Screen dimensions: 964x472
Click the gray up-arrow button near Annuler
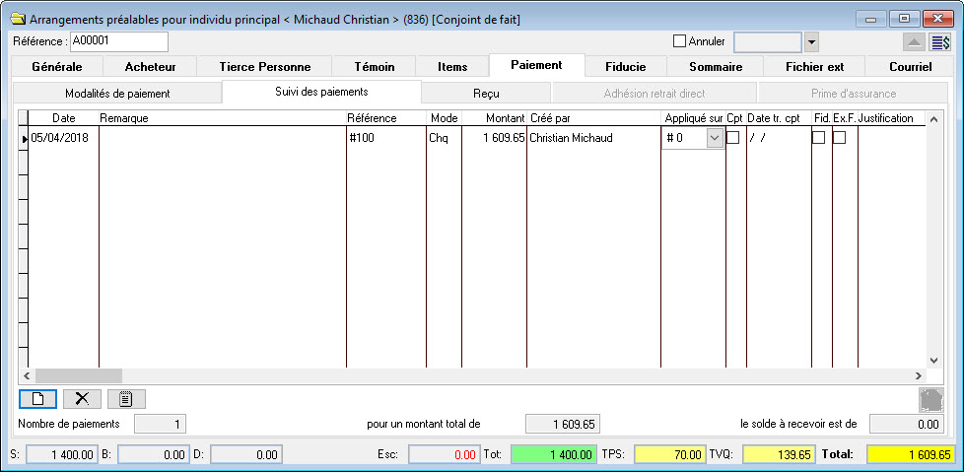914,42
